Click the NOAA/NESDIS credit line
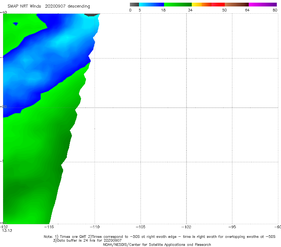 (x=157, y=244)
